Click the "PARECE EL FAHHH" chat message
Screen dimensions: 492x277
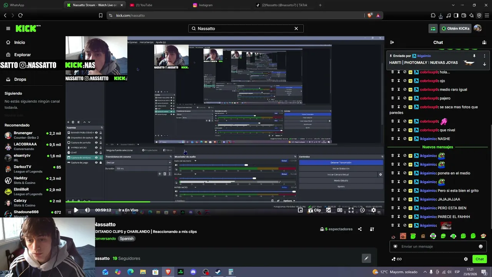click(x=454, y=217)
